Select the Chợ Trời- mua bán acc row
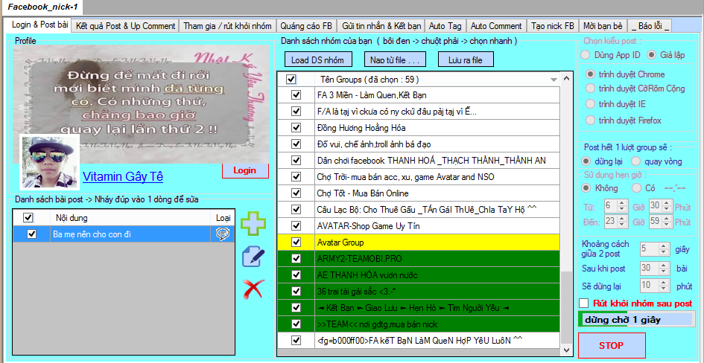 (419, 177)
